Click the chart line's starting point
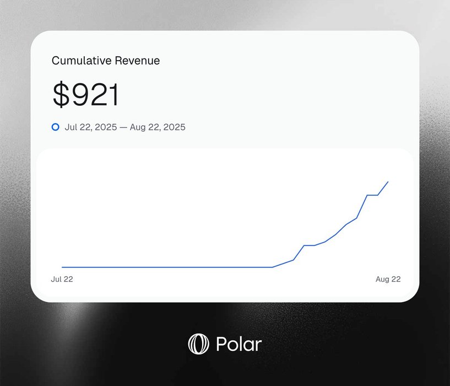This screenshot has height=386, width=450. point(62,267)
